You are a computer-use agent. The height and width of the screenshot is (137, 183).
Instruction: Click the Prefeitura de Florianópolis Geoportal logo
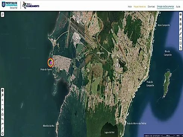tap(9, 5)
